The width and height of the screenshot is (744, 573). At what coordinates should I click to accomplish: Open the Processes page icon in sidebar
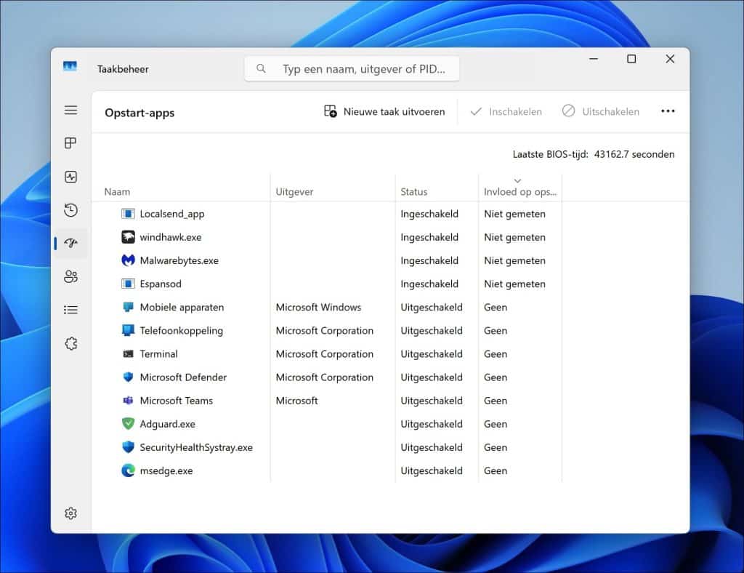pyautogui.click(x=70, y=143)
